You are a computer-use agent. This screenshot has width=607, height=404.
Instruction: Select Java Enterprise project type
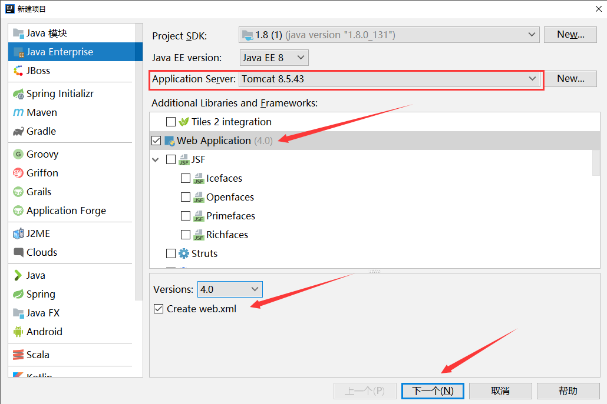[75, 52]
